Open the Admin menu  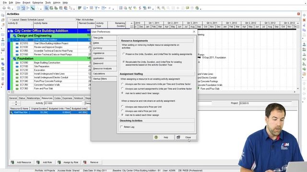click(57, 2)
